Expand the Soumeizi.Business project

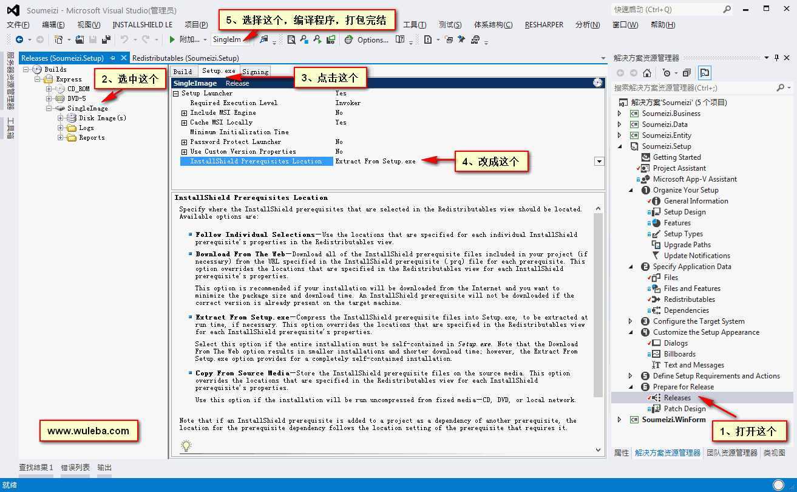tap(619, 114)
